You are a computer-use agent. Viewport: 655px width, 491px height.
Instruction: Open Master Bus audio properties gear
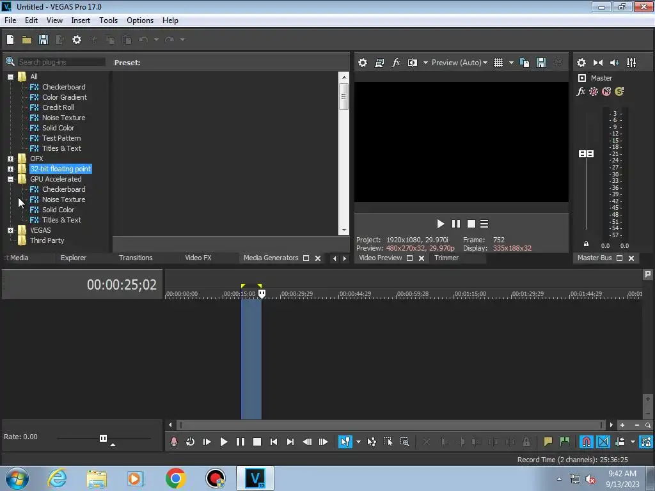pyautogui.click(x=581, y=63)
